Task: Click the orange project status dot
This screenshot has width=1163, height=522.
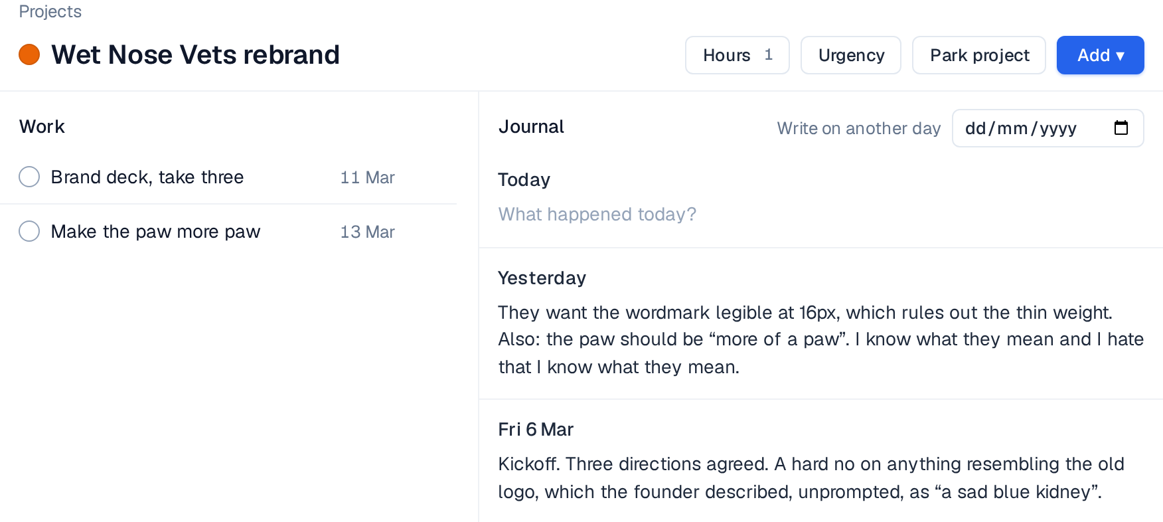Action: click(x=29, y=54)
